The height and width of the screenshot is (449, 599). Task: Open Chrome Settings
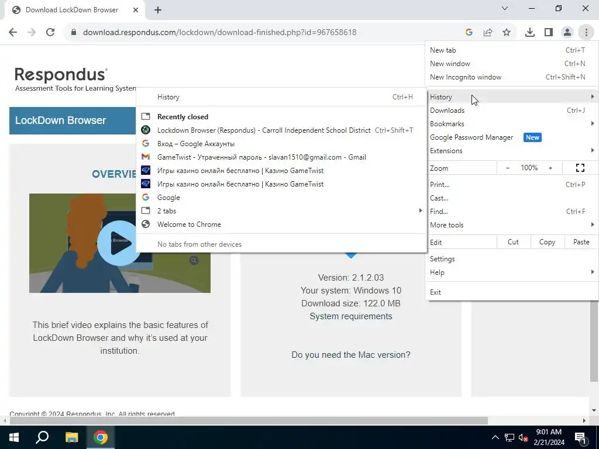[x=512, y=259]
